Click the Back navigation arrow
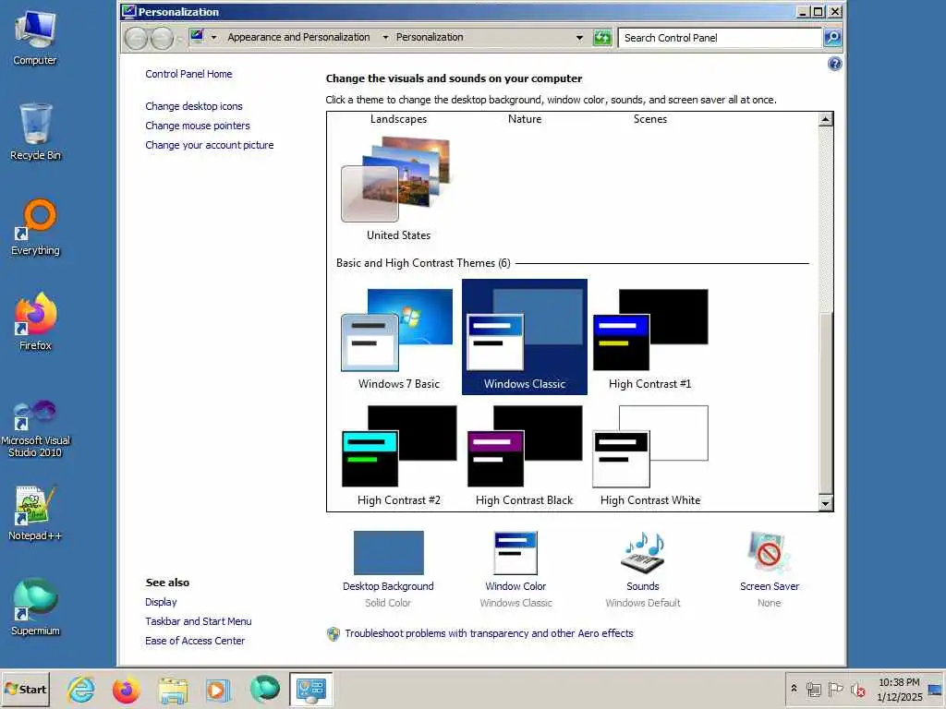This screenshot has height=709, width=946. (x=137, y=39)
